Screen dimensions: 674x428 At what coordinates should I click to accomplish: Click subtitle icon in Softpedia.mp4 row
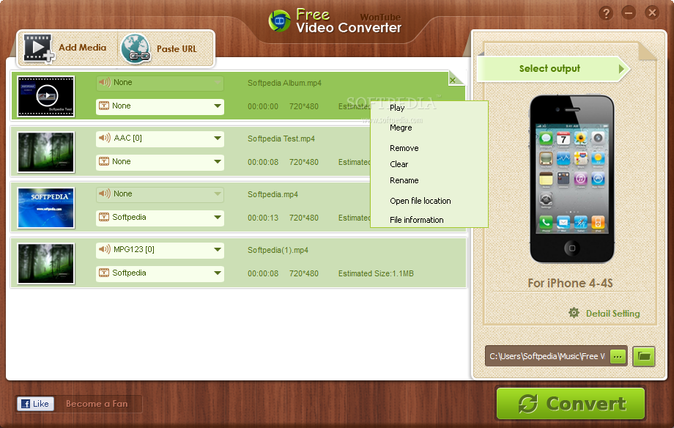104,217
